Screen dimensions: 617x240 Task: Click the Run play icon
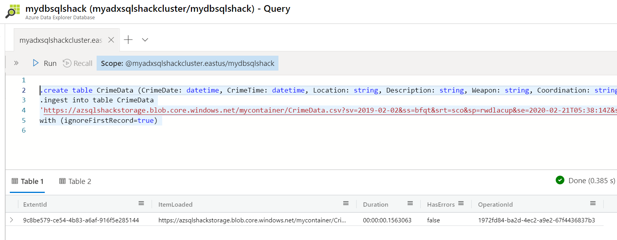(x=36, y=63)
